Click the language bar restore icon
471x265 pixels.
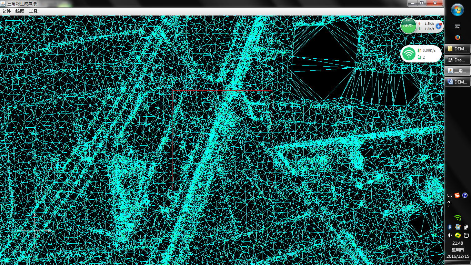point(449,202)
